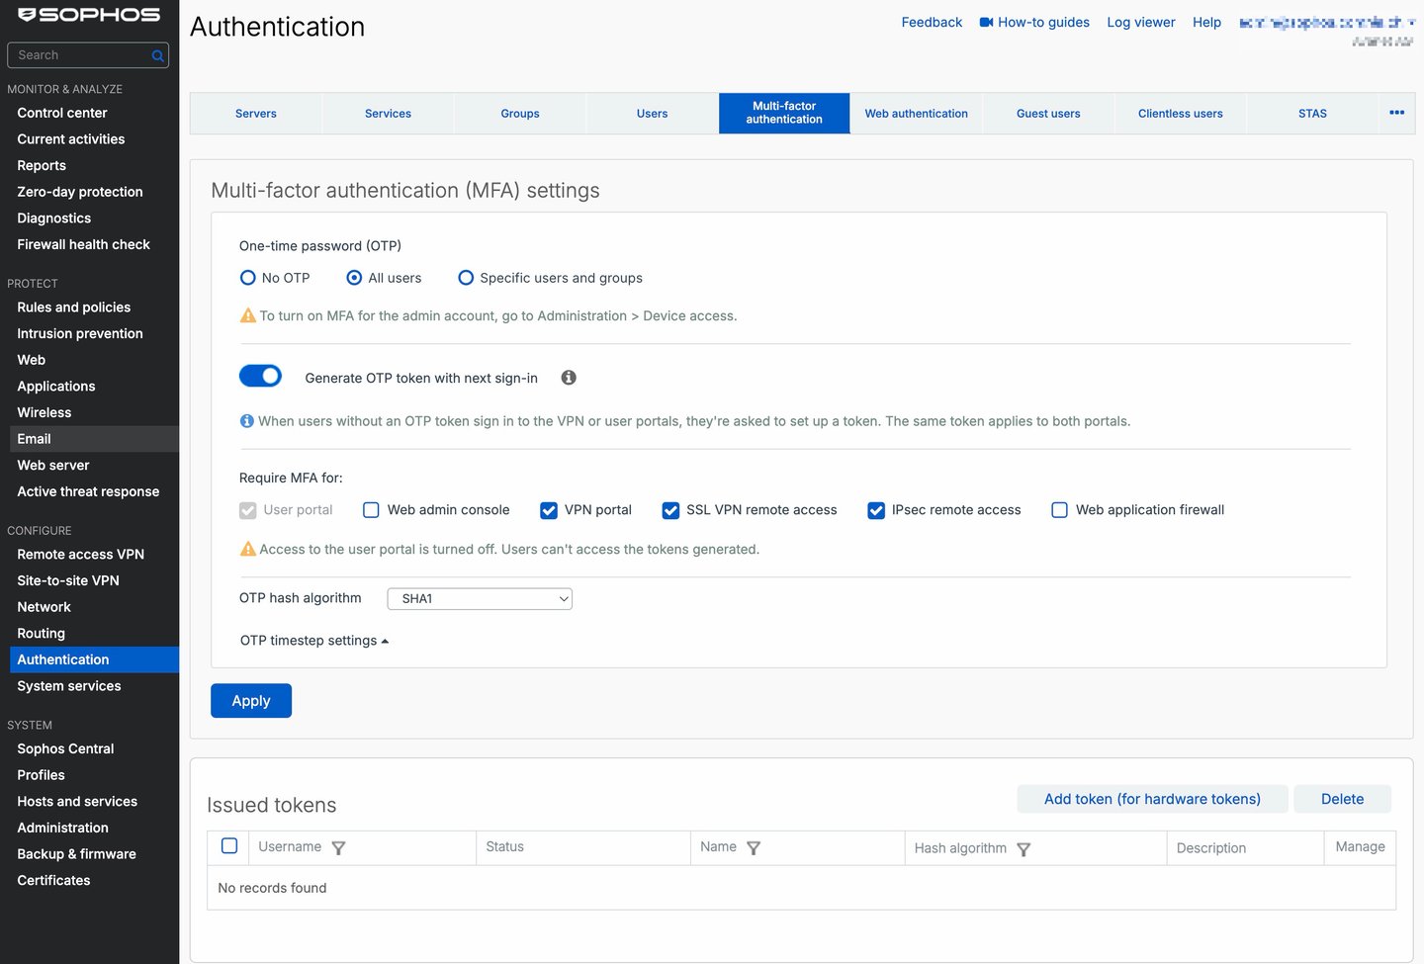1424x964 pixels.
Task: Check Web application firewall checkbox
Action: coord(1059,510)
